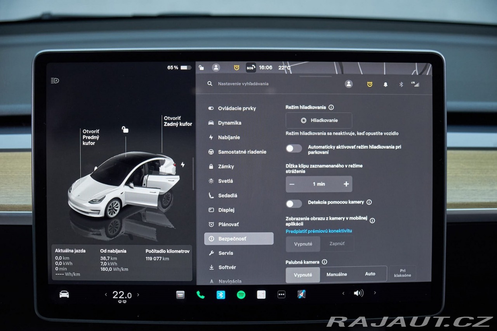The height and width of the screenshot is (331, 497).
Task: Select Zapnúť for mobile app camera view
Action: 337,244
